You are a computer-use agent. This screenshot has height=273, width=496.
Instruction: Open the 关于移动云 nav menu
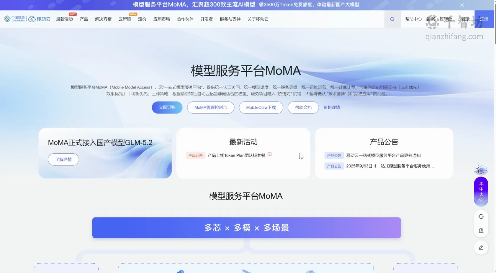click(x=258, y=19)
